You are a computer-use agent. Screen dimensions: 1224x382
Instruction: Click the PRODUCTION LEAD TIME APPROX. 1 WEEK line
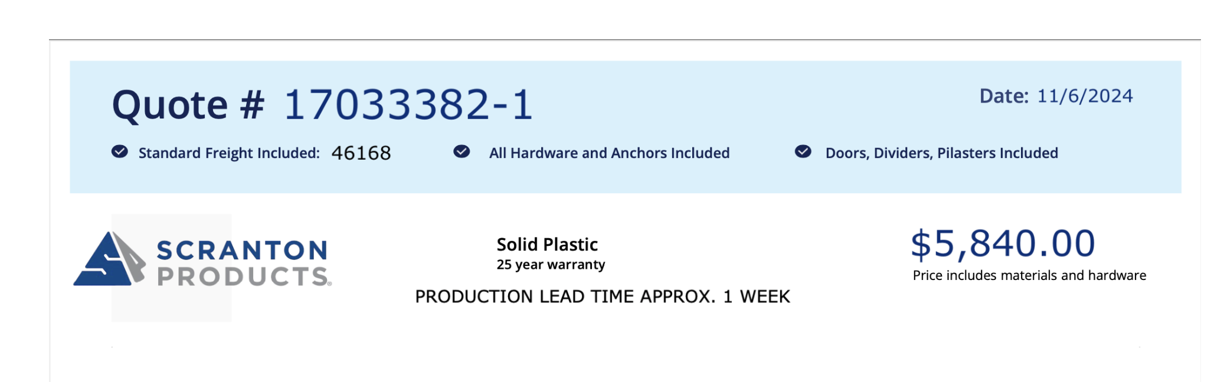(x=602, y=296)
